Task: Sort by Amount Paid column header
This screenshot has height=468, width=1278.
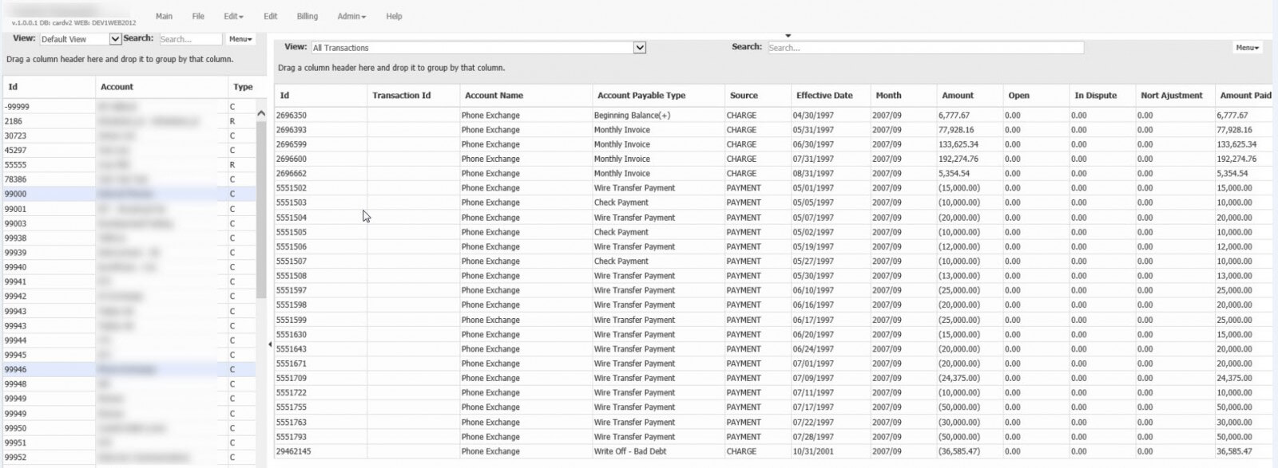Action: tap(1244, 96)
